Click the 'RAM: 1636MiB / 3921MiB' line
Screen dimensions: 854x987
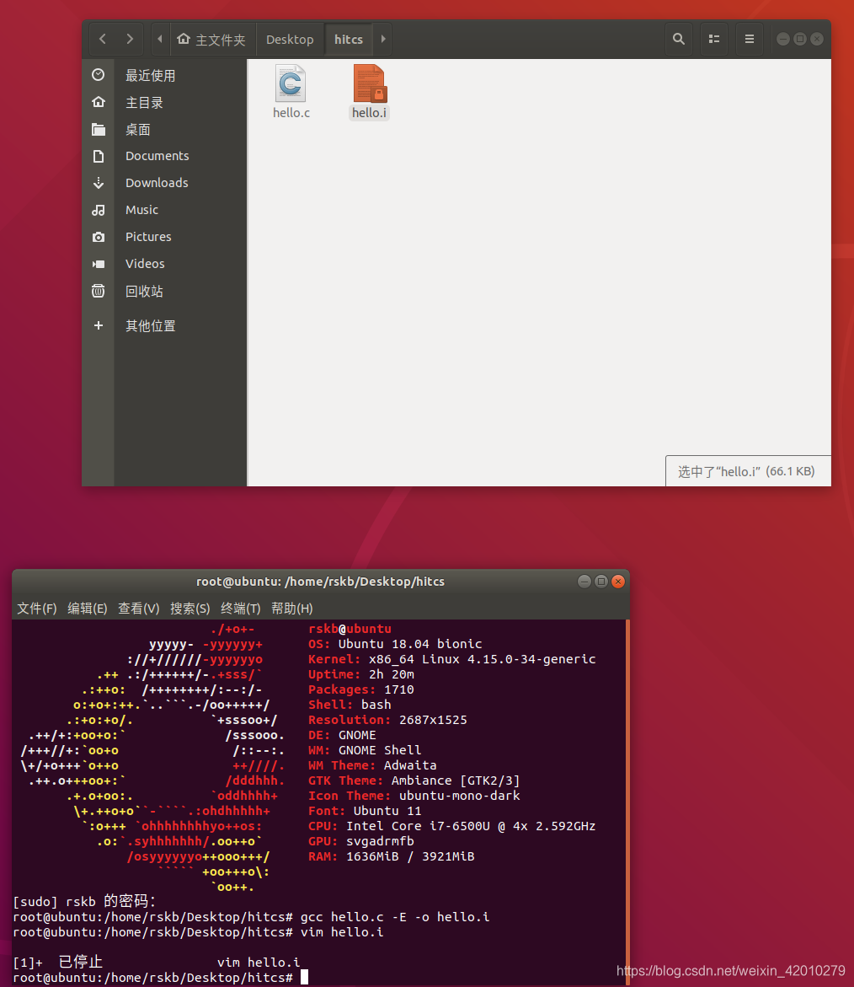point(391,856)
